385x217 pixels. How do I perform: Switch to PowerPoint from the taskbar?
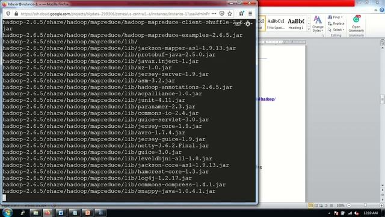point(87,213)
